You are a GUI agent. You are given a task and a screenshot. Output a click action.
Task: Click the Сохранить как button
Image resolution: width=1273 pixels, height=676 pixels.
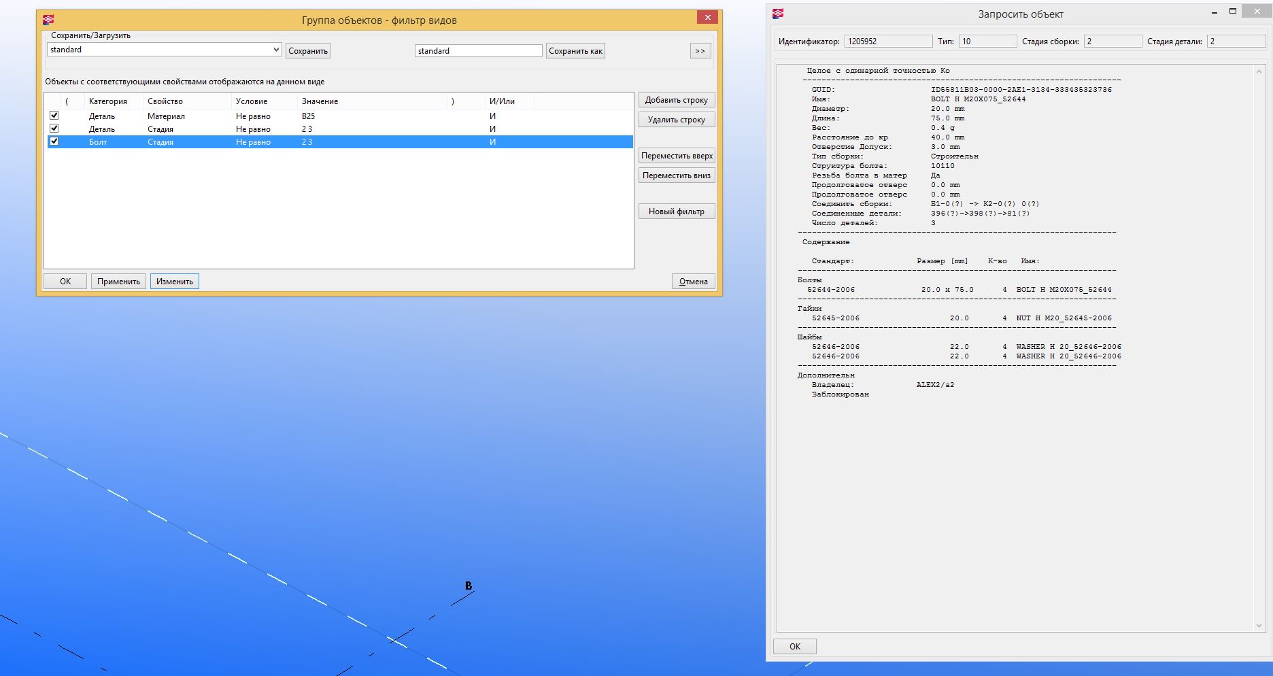(x=575, y=51)
